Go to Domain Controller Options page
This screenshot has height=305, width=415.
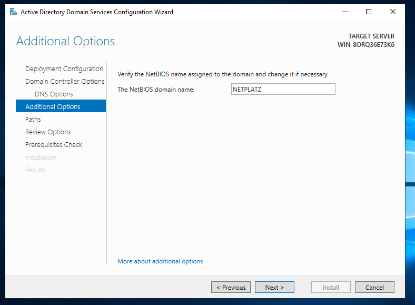(65, 82)
